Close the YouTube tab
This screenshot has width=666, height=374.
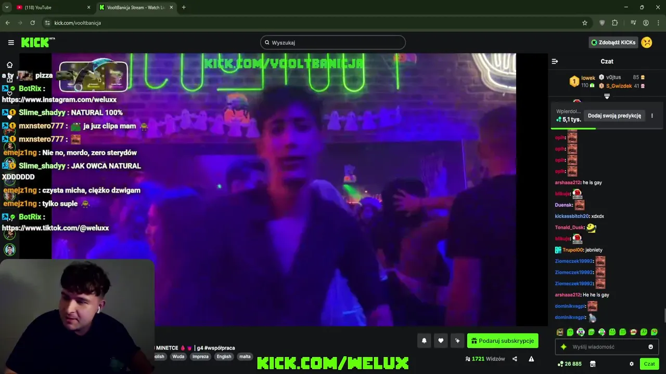point(88,7)
